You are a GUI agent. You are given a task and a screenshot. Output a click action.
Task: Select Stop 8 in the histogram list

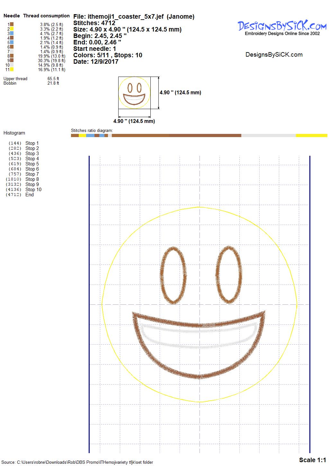click(32, 179)
